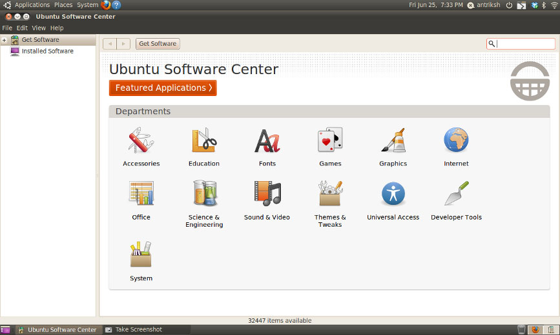Open the Games department
Image resolution: width=560 pixels, height=335 pixels.
(x=330, y=147)
